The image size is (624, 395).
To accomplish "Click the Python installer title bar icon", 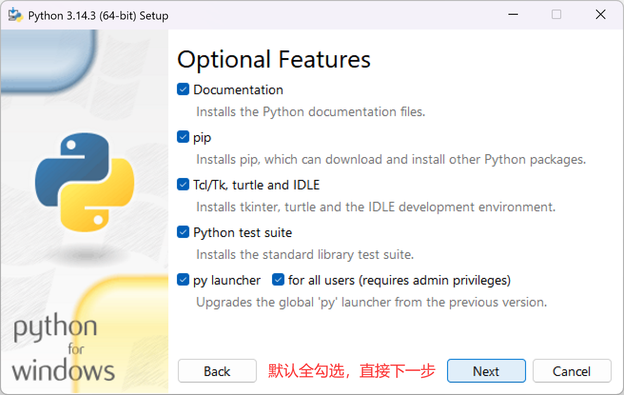I will (16, 15).
